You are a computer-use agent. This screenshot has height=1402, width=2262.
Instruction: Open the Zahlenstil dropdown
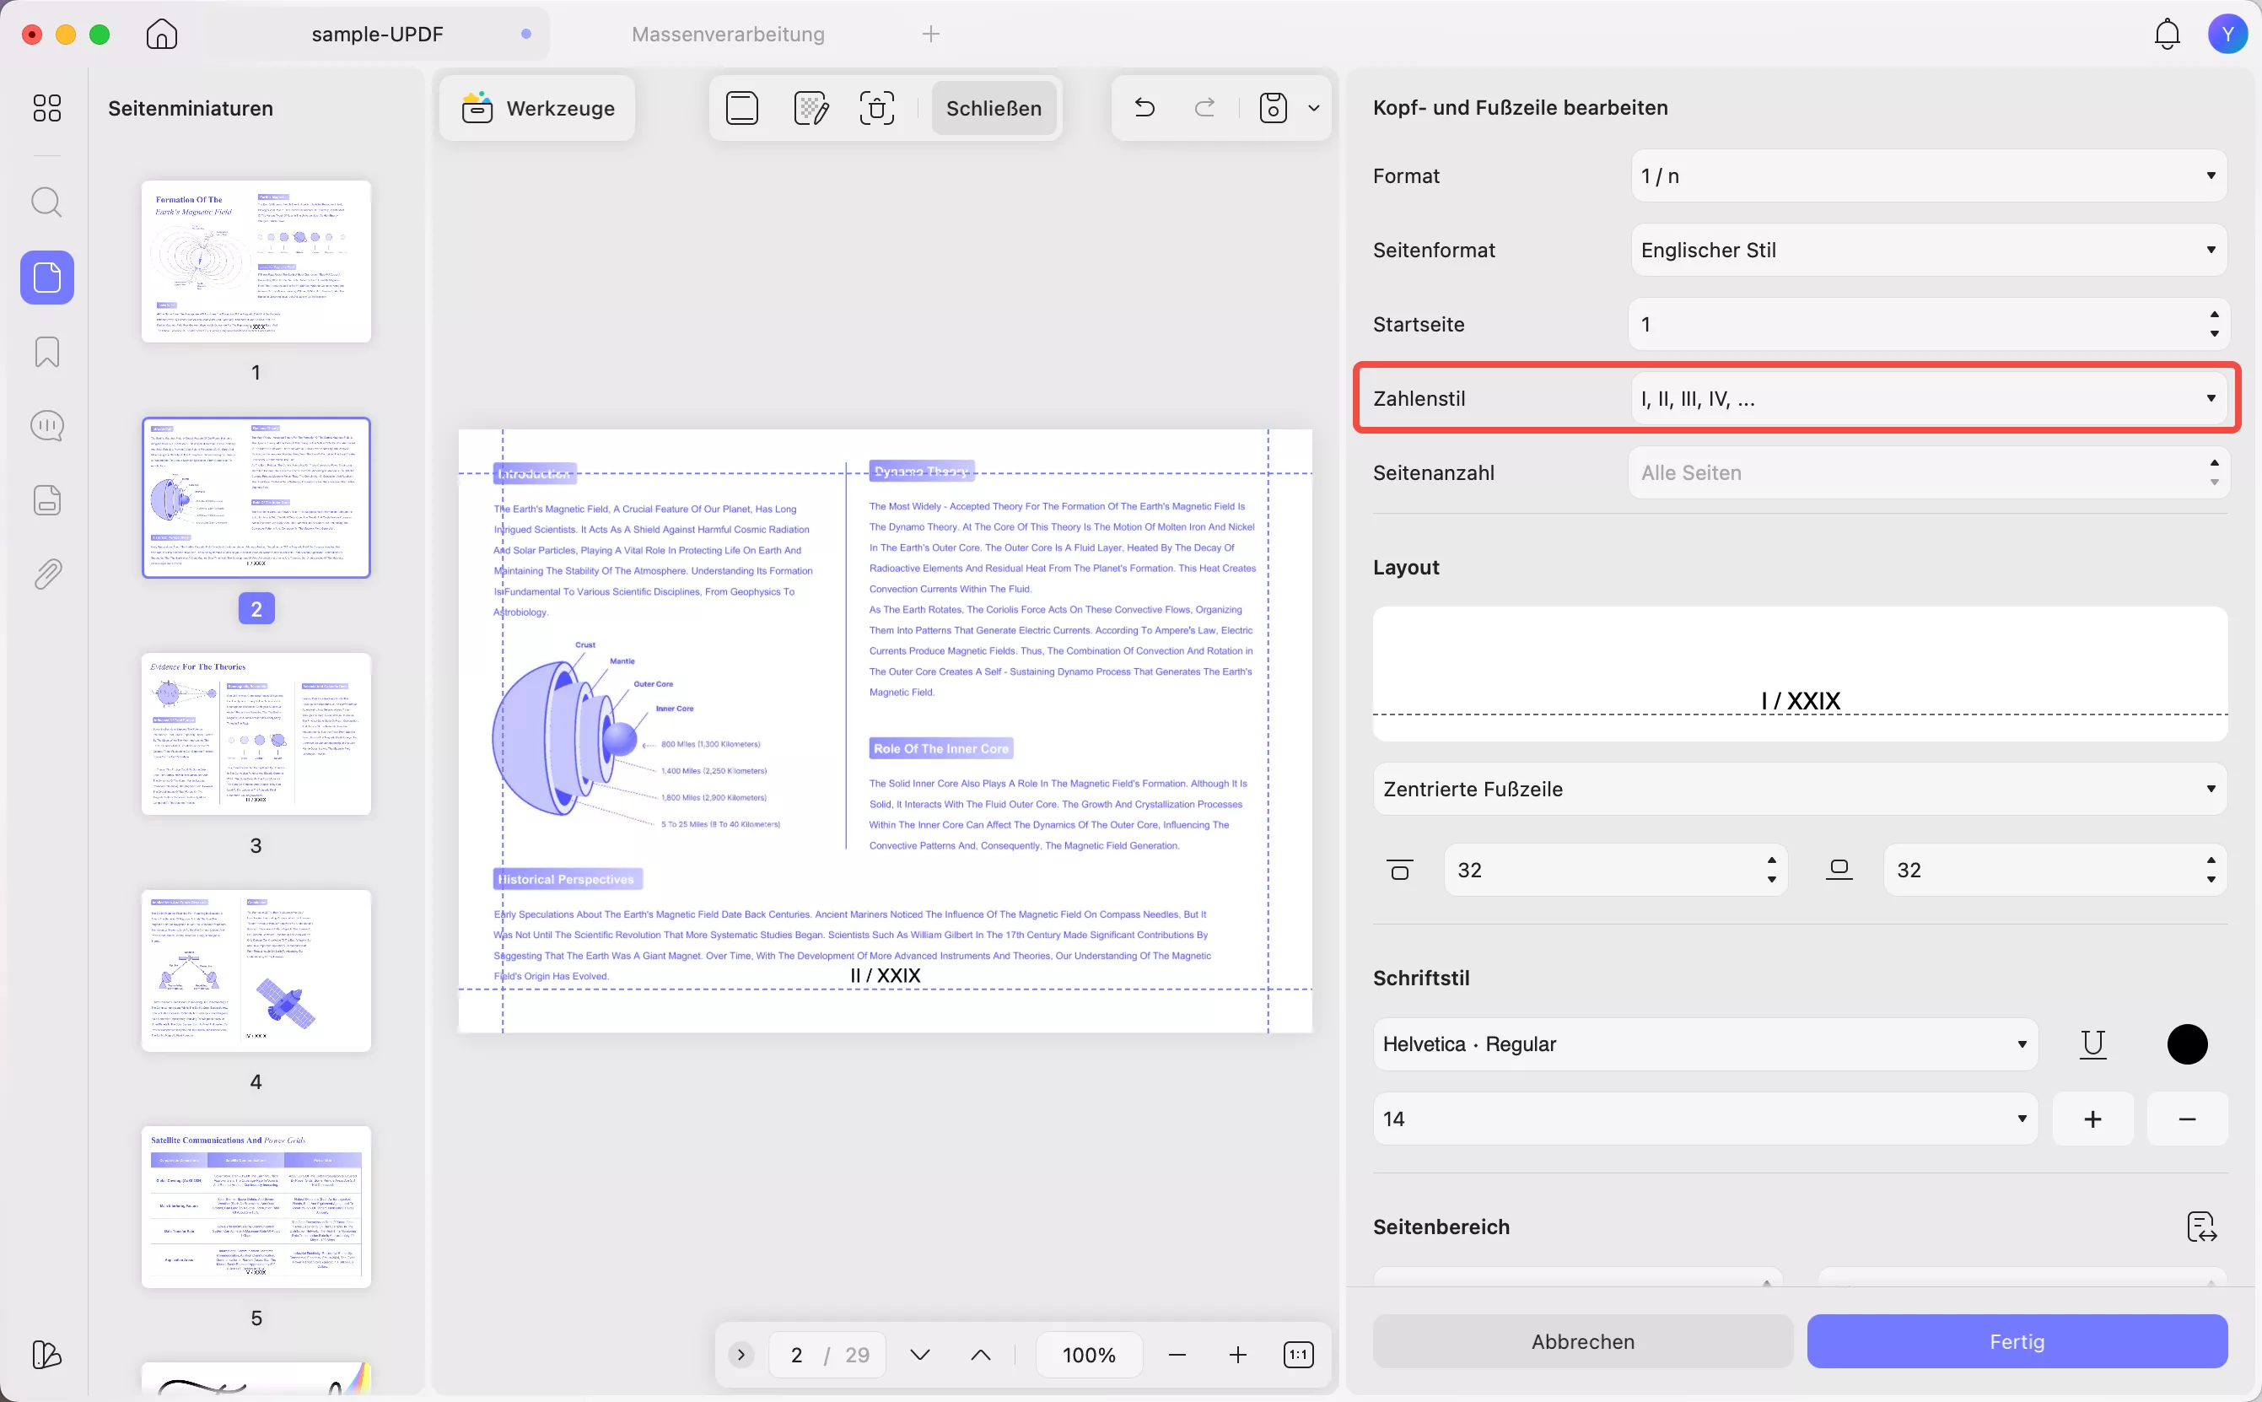pyautogui.click(x=1925, y=398)
